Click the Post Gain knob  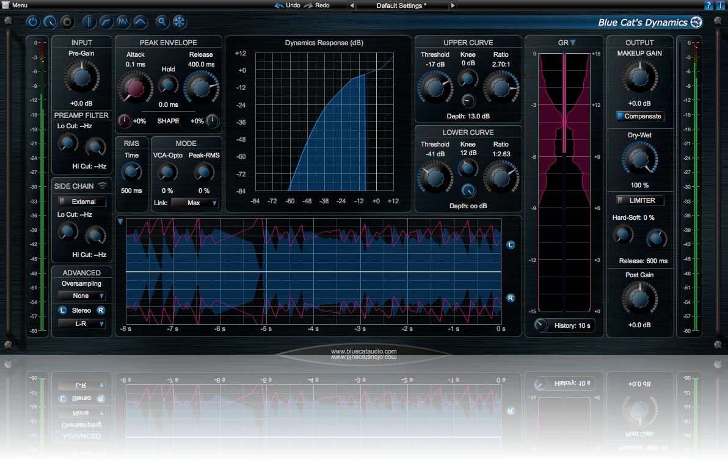pos(639,299)
